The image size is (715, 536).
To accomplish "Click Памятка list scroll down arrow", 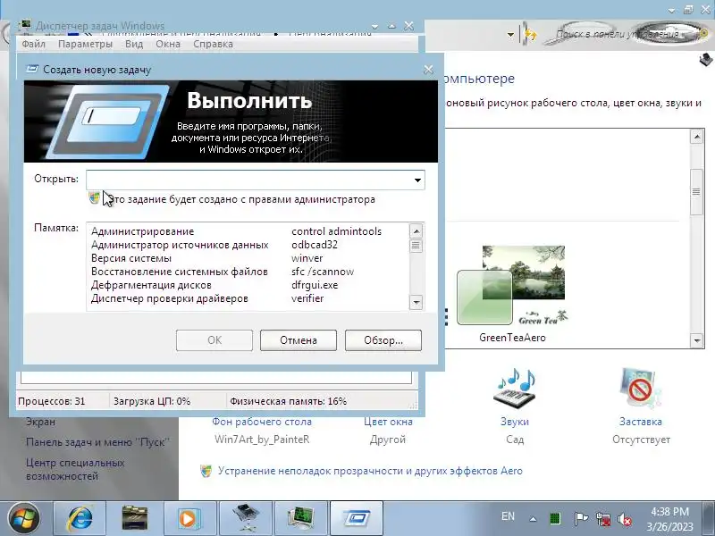I will point(416,302).
